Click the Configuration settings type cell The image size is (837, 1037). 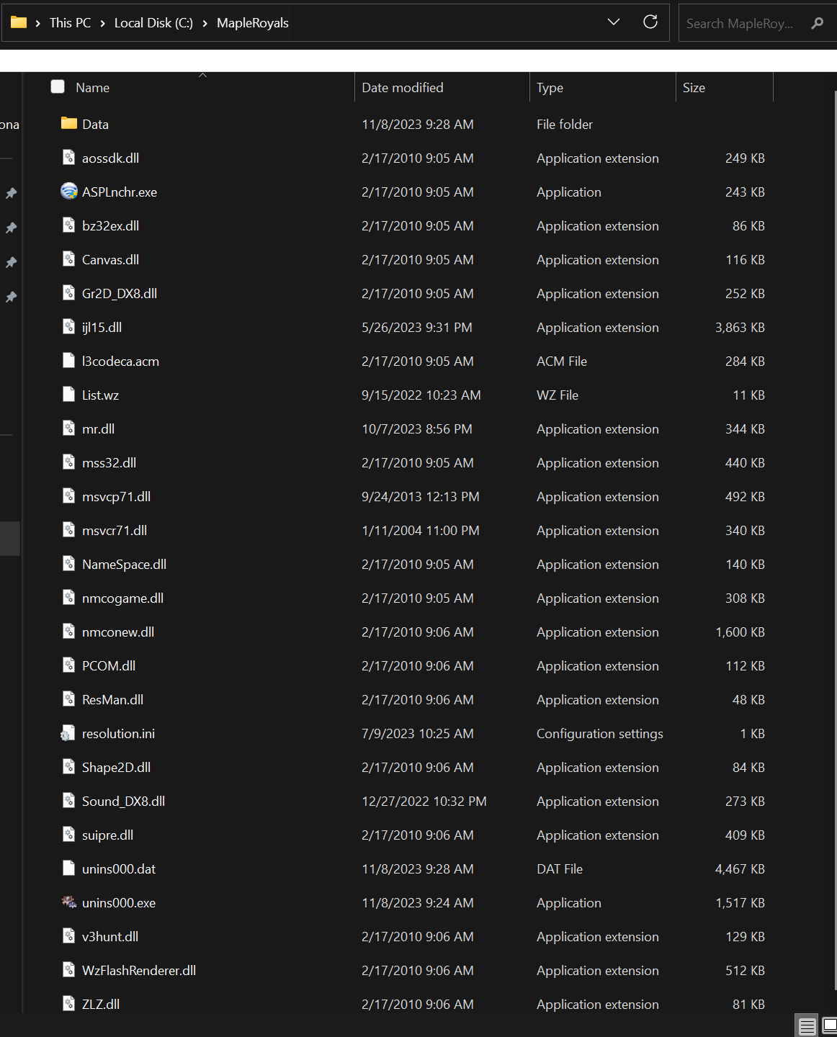pyautogui.click(x=600, y=734)
